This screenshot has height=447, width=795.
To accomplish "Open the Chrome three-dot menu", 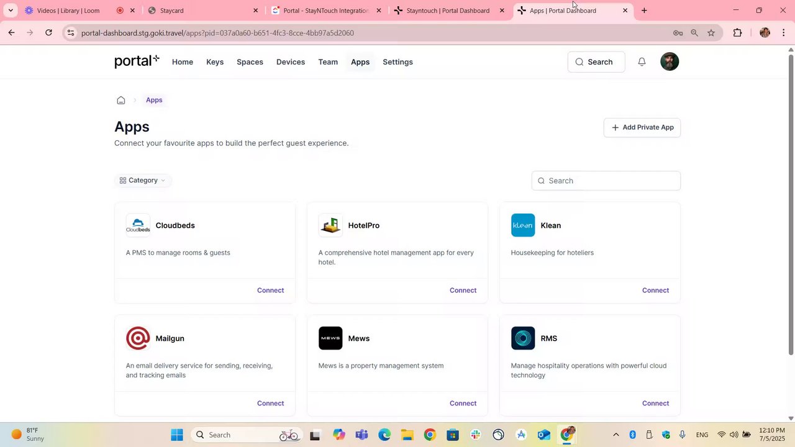I will pos(784,33).
